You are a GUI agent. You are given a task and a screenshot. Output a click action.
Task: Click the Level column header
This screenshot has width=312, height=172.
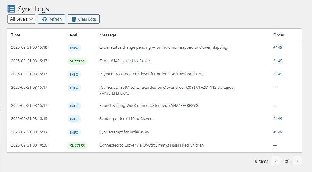coord(72,35)
